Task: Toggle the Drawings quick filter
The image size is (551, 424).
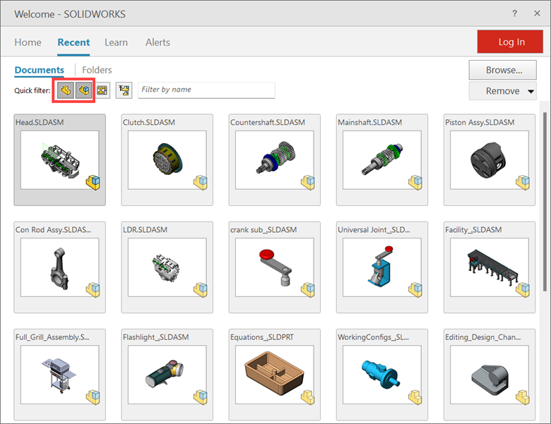Action: pos(102,90)
